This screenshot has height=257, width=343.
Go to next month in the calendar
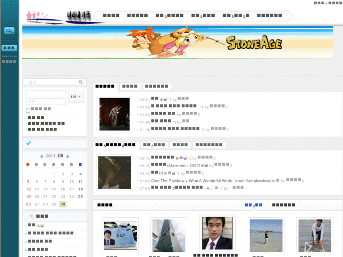pyautogui.click(x=68, y=157)
